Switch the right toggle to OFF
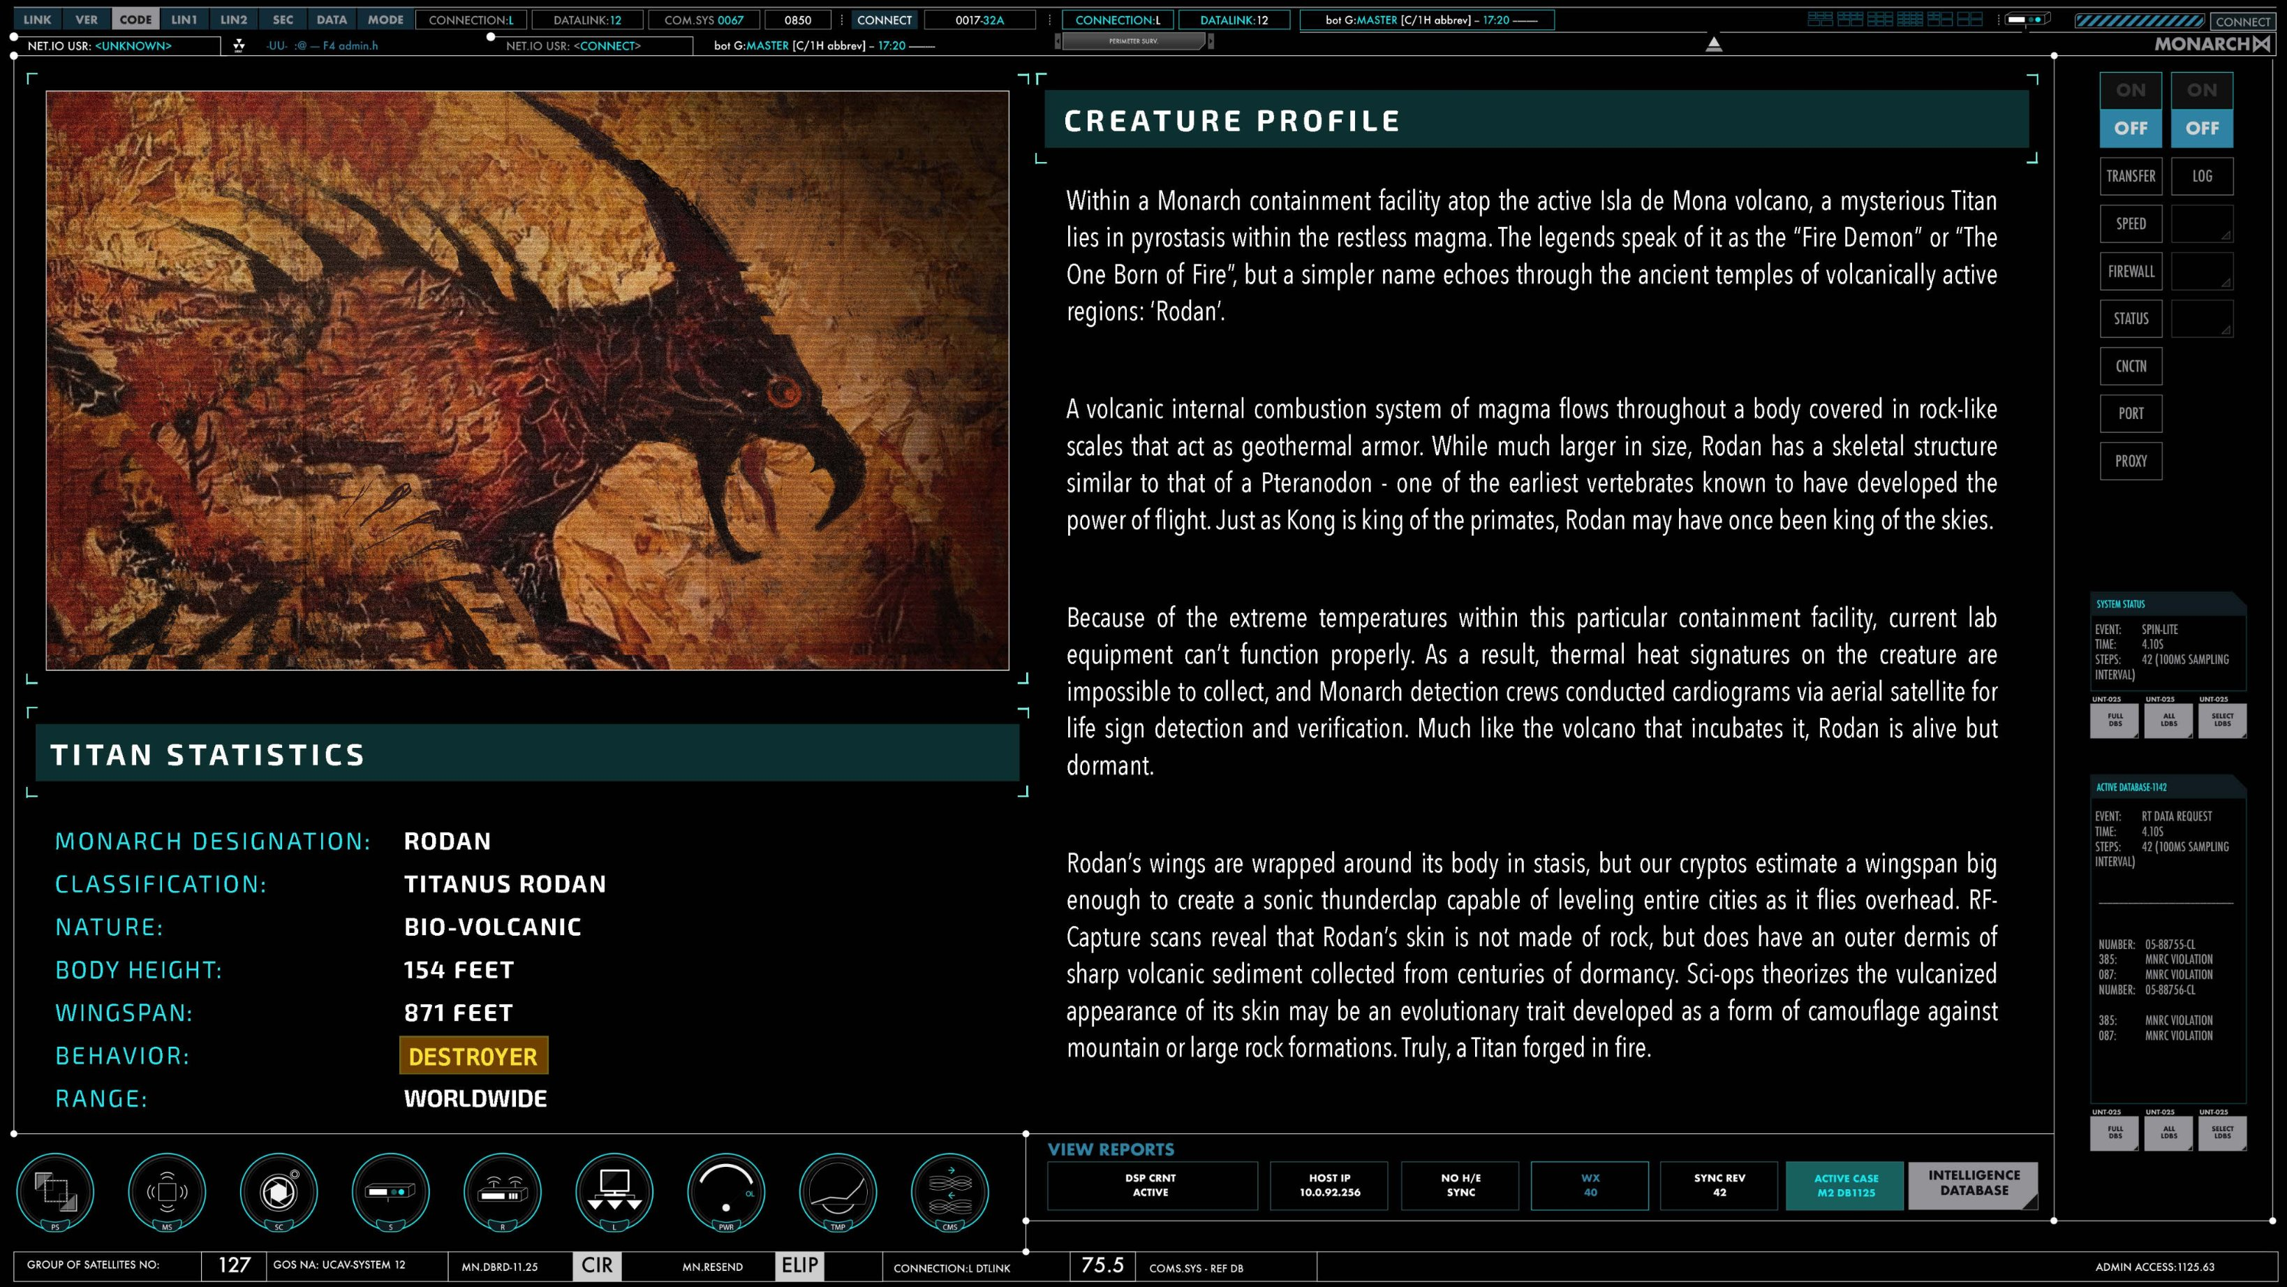 (x=2202, y=128)
